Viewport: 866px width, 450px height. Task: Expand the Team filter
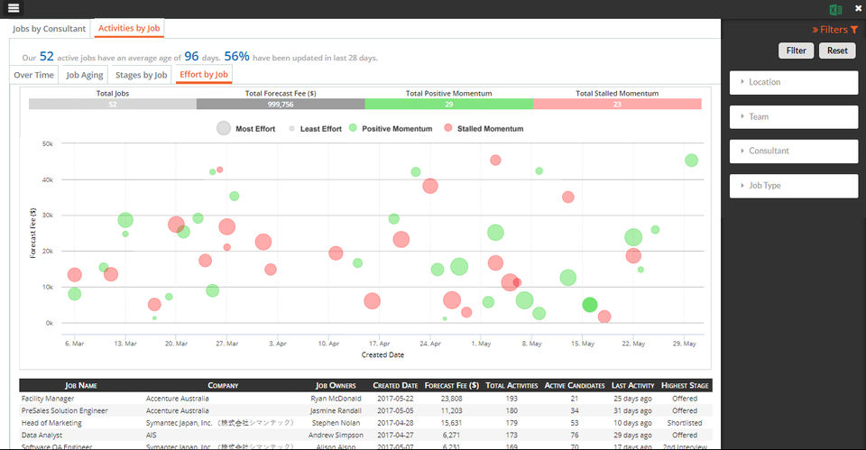(x=794, y=117)
